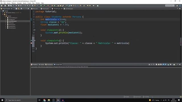This screenshot has width=182, height=102.
Task: Minimize the Project Explorer panel
Action: pos(26,9)
